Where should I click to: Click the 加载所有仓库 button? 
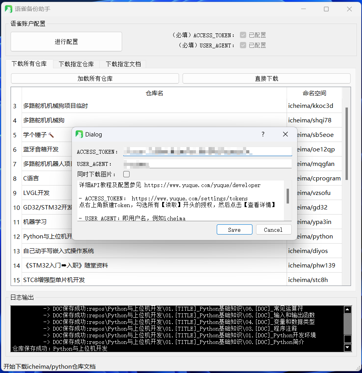[x=95, y=78]
